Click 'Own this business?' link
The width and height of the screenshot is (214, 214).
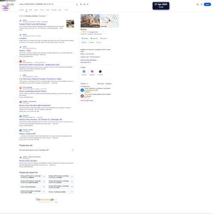(95, 57)
